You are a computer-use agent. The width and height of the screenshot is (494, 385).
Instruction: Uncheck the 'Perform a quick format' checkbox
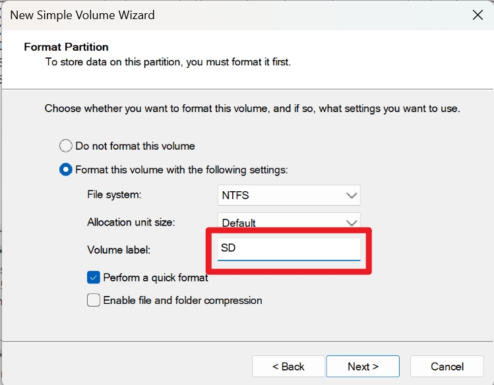pyautogui.click(x=94, y=278)
